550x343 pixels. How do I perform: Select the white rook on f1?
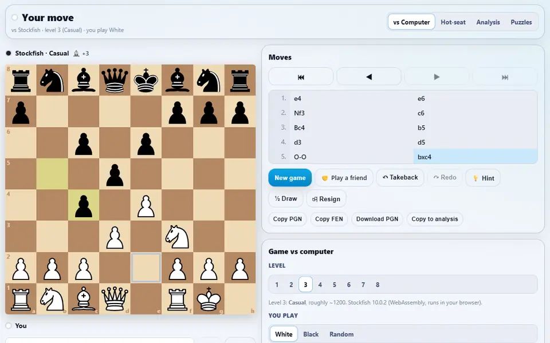tap(178, 299)
